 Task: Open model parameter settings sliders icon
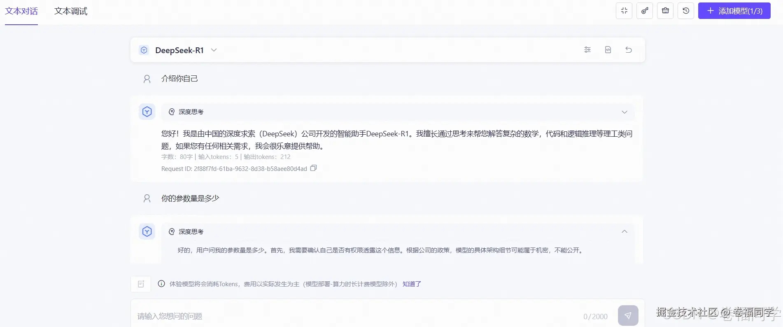click(x=587, y=50)
